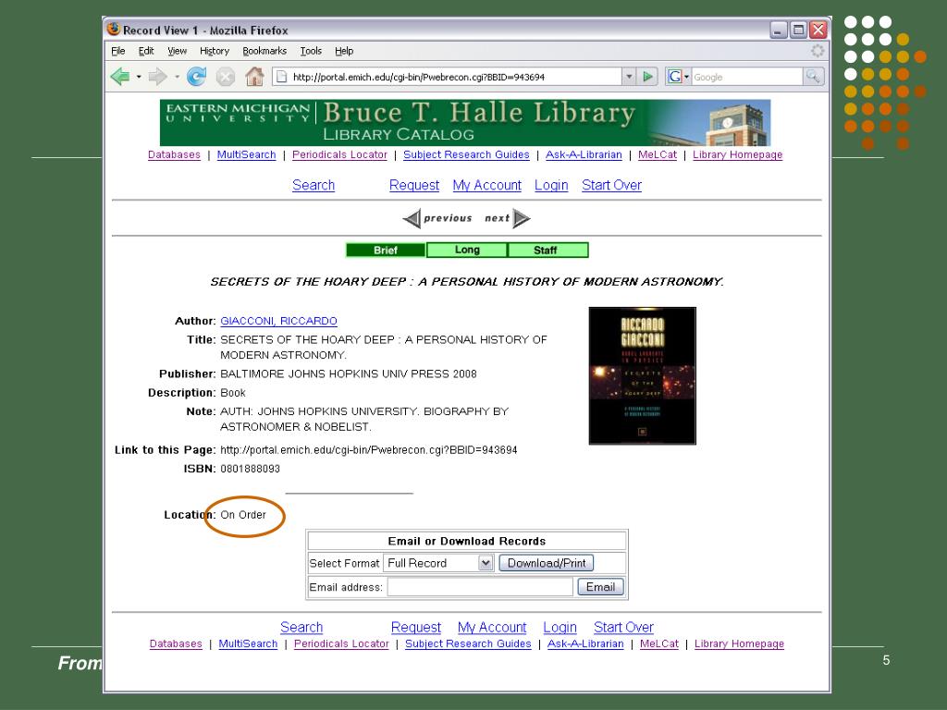Viewport: 947px width, 710px height.
Task: Click the top My Account link
Action: pos(486,185)
